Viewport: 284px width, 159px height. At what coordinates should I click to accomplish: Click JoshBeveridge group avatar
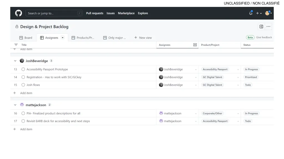point(22,61)
